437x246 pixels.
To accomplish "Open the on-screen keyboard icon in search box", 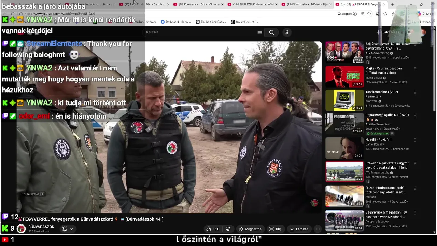I will coord(260,32).
